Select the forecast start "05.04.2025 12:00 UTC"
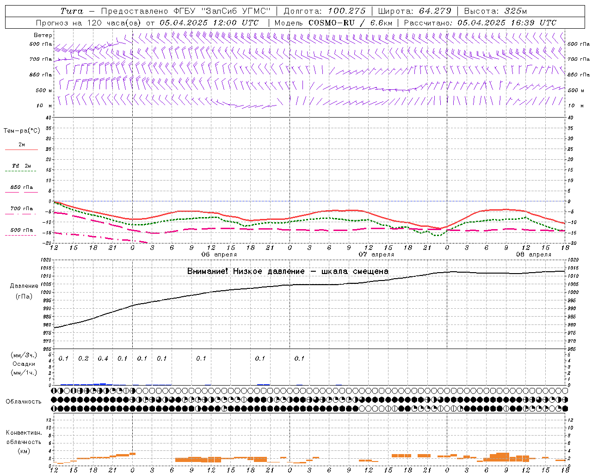This screenshot has width=592, height=474. point(209,23)
